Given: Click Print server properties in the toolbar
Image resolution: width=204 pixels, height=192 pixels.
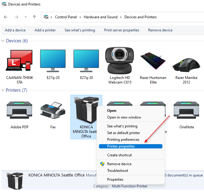Looking at the screenshot, I should [121, 30].
